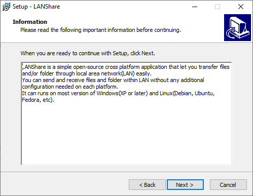Go back with the < Back button
Screen dimensions: 253x196
[x=147, y=184]
